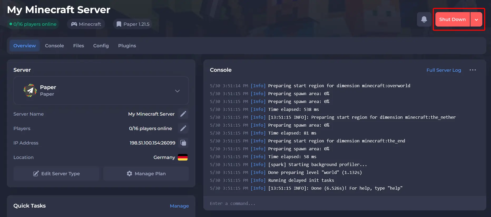The height and width of the screenshot is (217, 491).
Task: Click the Paper 1.21.5 version badge
Action: pos(133,24)
